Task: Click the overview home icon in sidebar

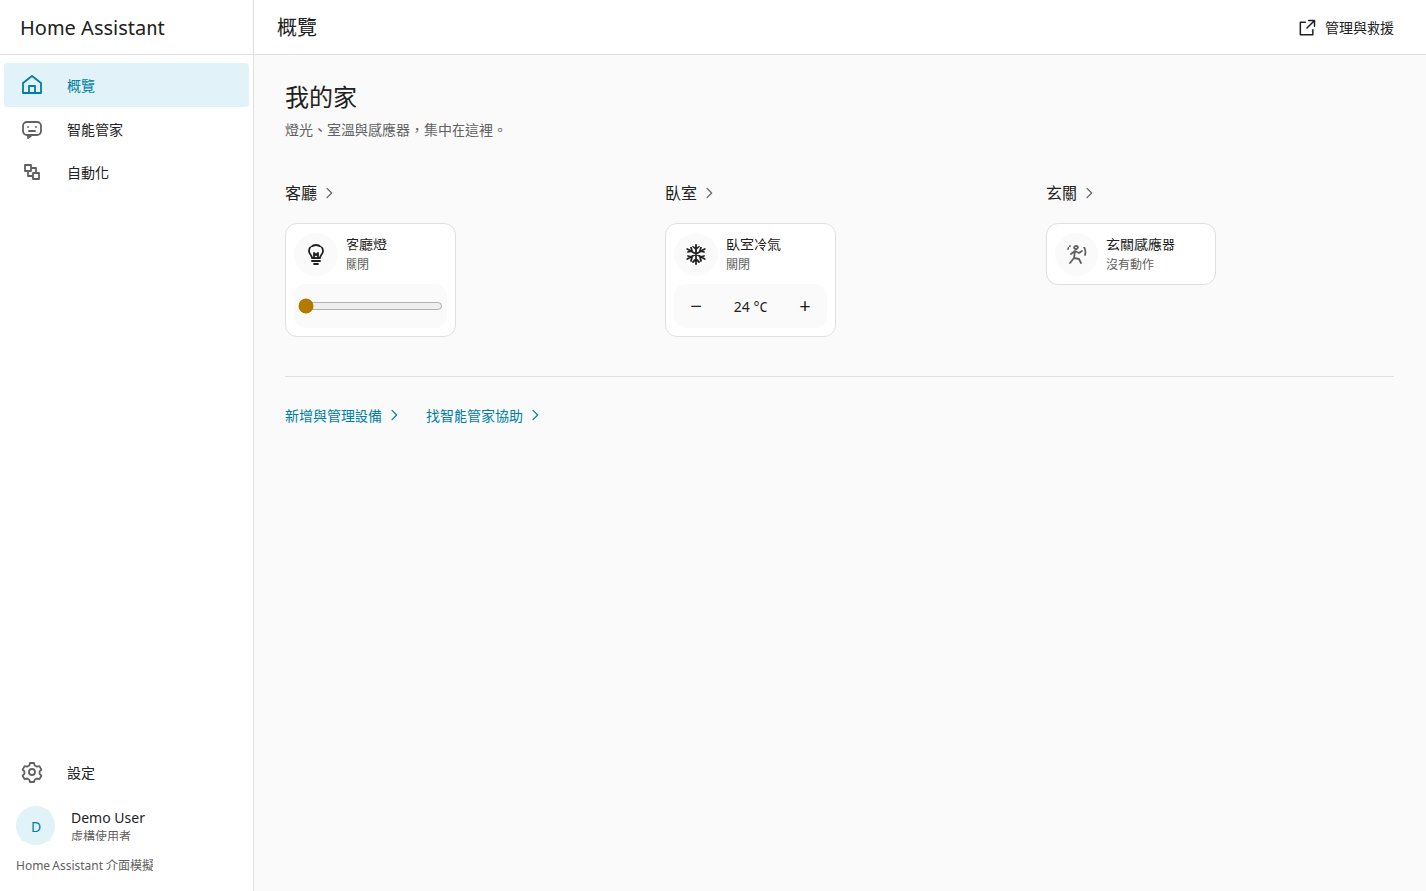Action: (32, 85)
